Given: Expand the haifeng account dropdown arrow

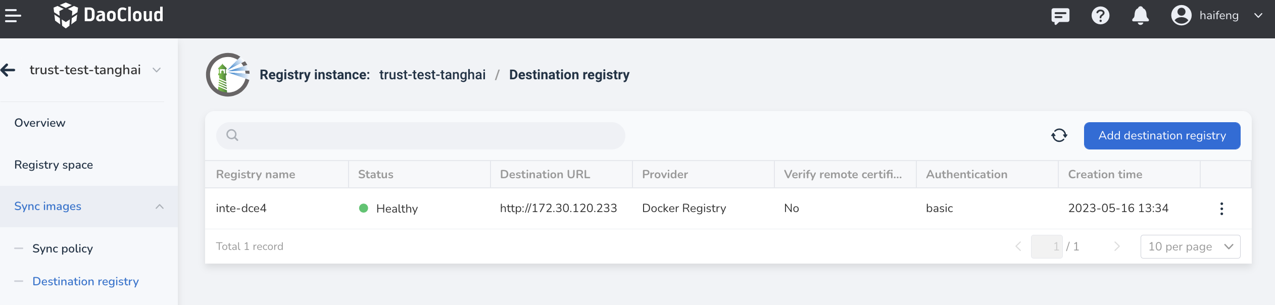Looking at the screenshot, I should coord(1258,16).
